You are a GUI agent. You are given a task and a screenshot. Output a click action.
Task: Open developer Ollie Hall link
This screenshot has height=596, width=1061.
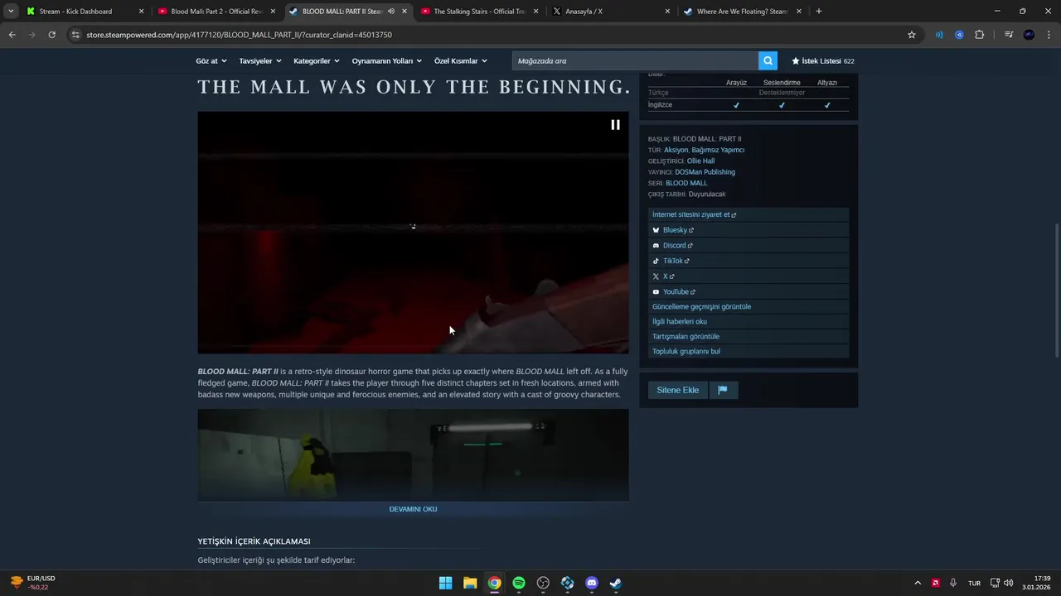point(700,161)
